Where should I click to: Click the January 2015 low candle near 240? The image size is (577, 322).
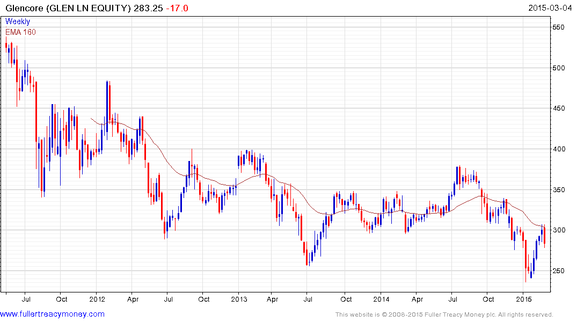point(526,261)
